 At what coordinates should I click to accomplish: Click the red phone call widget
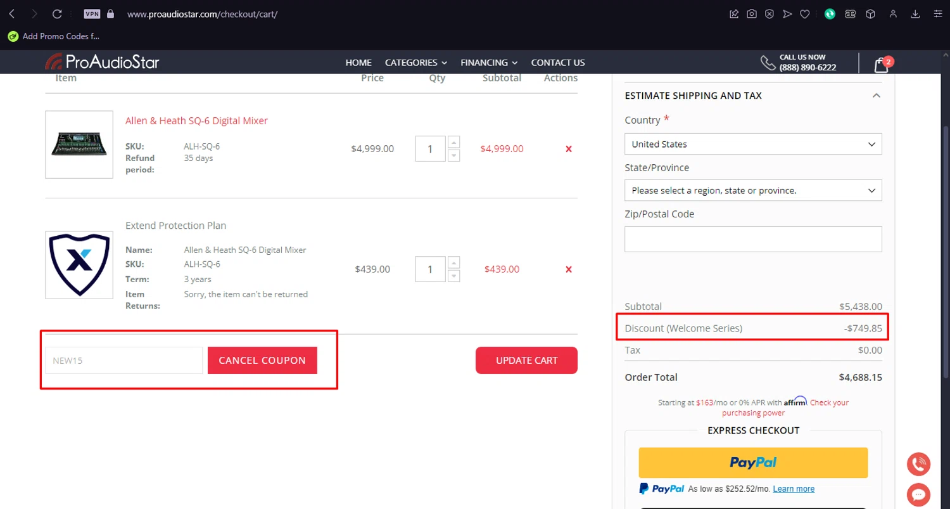tap(918, 464)
